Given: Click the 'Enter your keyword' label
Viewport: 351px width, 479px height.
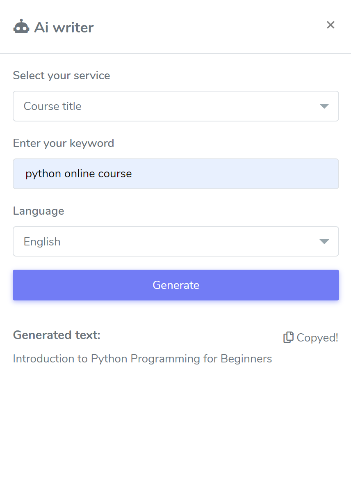Looking at the screenshot, I should pyautogui.click(x=64, y=143).
